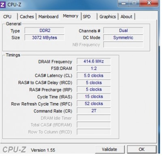Go to the Mainboard tab

[49, 17]
